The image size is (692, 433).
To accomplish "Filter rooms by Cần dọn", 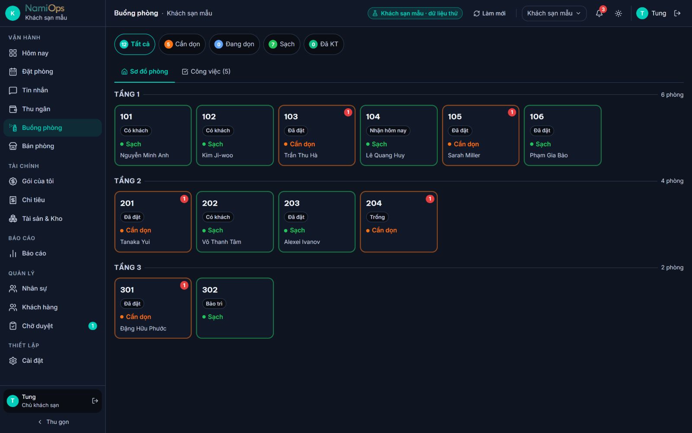I will coord(182,44).
